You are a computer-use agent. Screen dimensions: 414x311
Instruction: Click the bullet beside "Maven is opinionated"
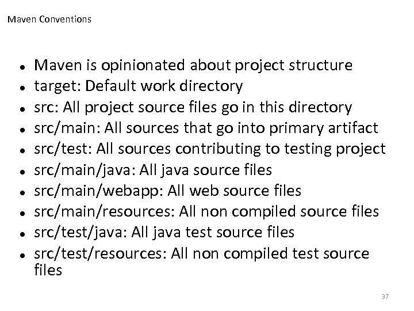pyautogui.click(x=20, y=66)
